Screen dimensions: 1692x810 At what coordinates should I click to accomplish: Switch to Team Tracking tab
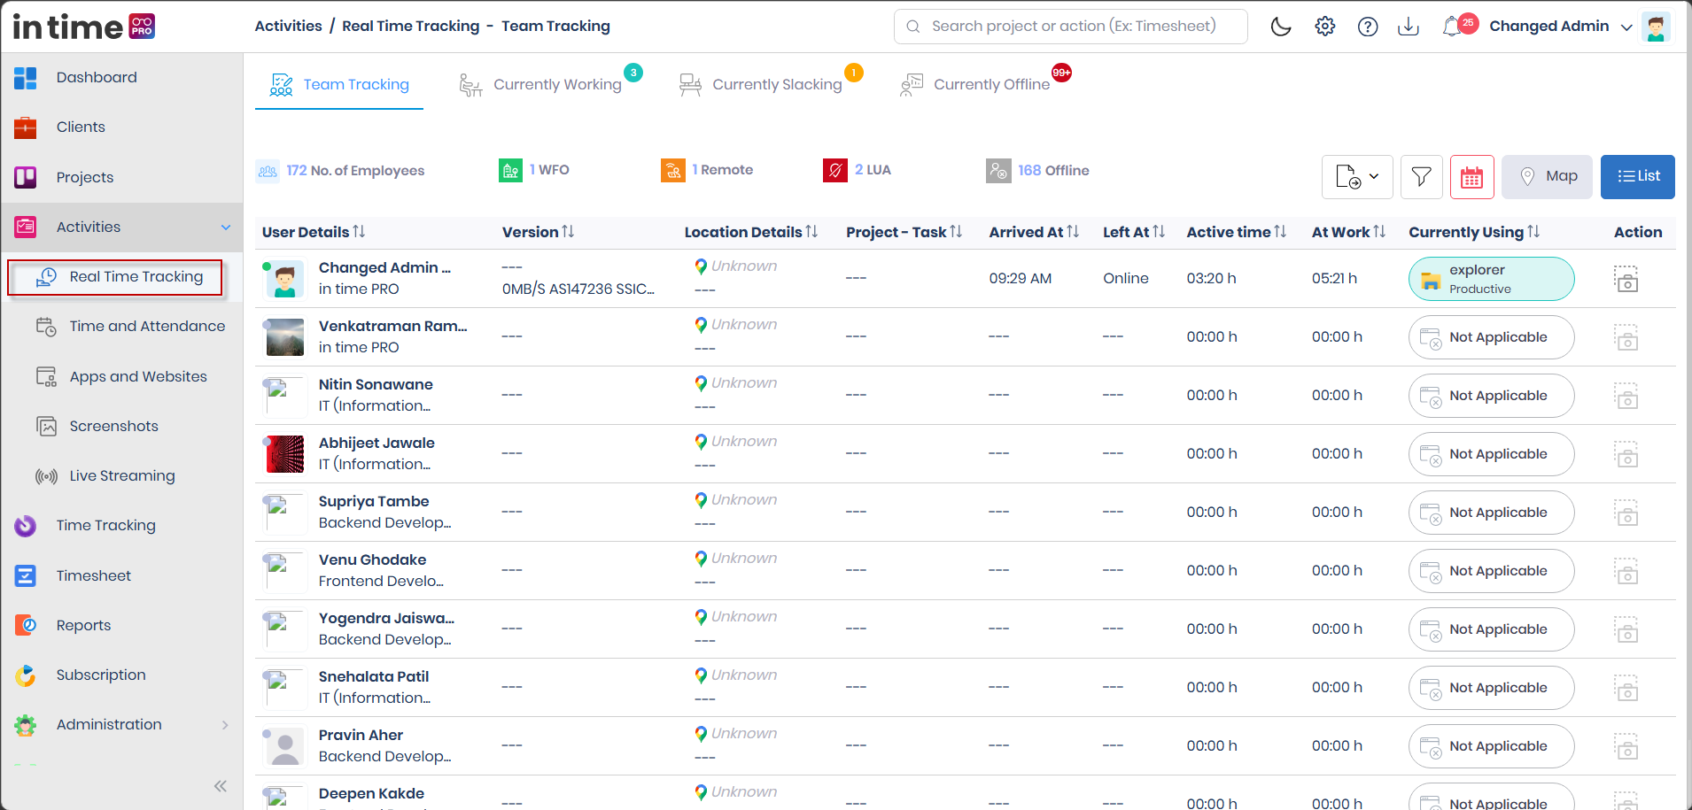click(x=339, y=85)
